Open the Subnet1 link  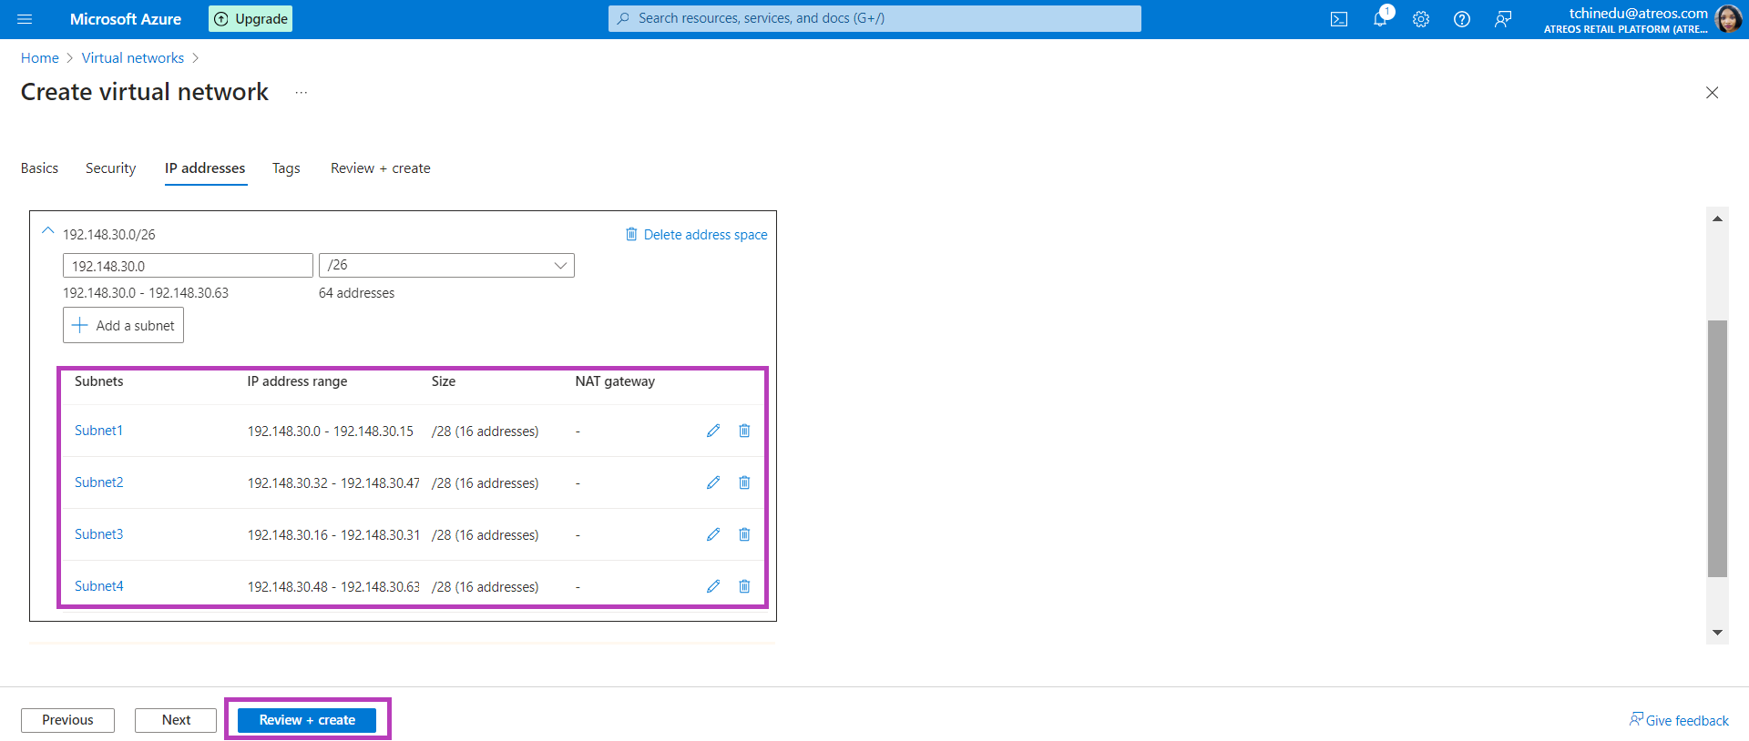click(98, 431)
